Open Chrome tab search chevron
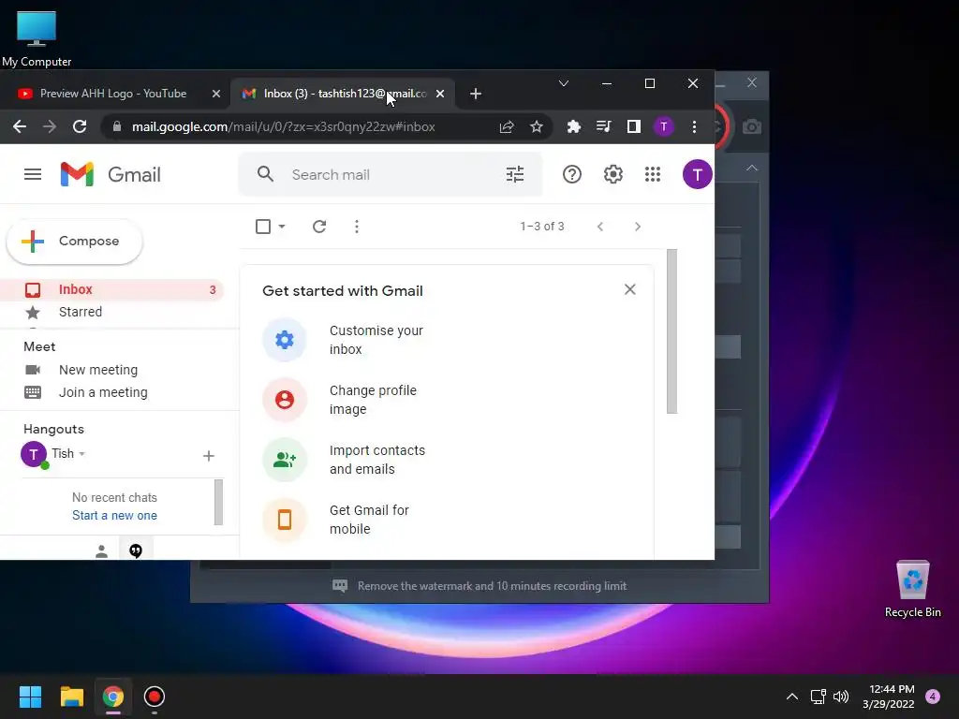959x719 pixels. [x=564, y=83]
